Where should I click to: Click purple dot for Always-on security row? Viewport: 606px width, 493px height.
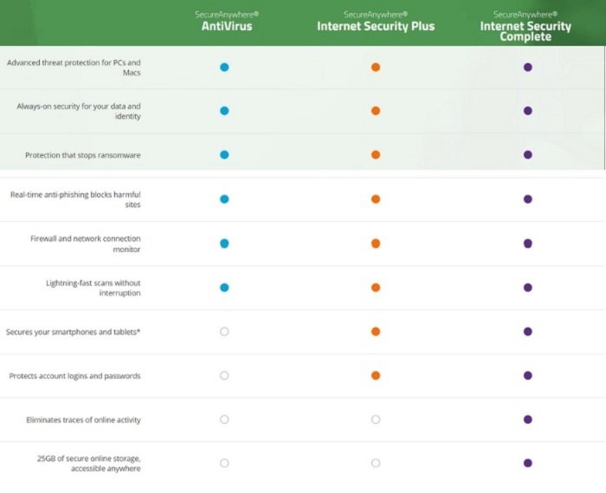click(528, 111)
